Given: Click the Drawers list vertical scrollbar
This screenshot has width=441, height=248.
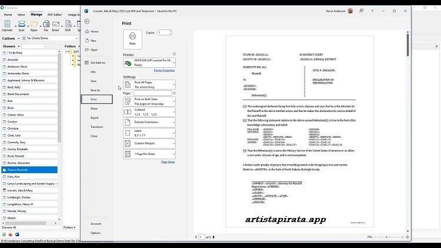Looking at the screenshot, I should click(59, 97).
